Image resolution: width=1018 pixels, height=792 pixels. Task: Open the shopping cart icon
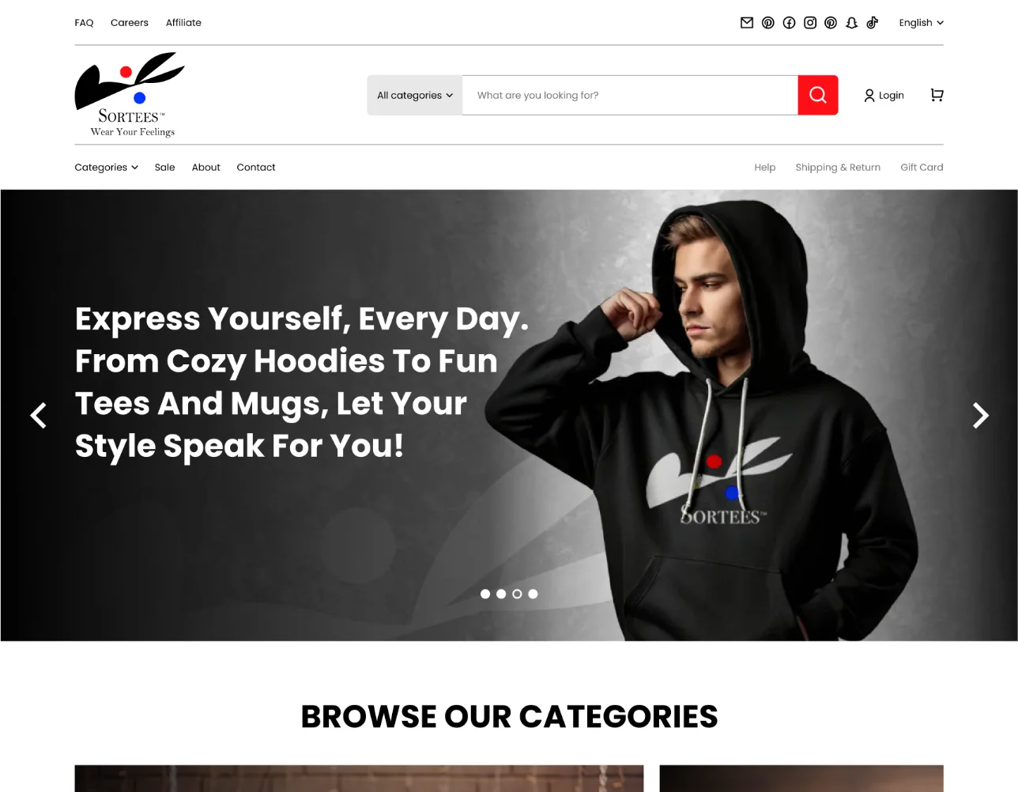coord(937,95)
